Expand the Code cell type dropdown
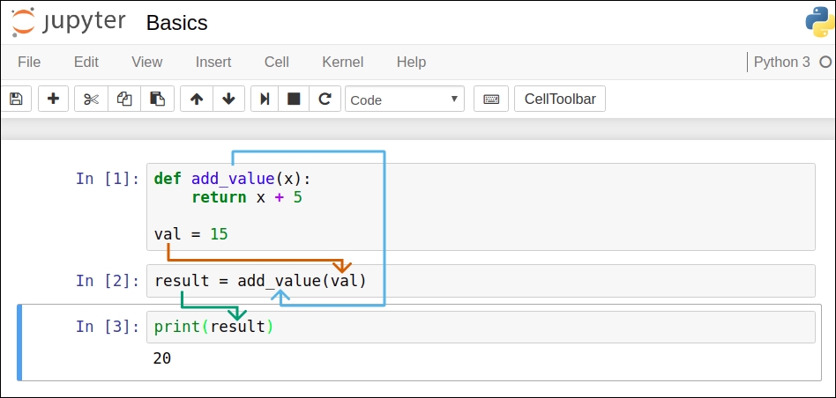 (x=405, y=99)
